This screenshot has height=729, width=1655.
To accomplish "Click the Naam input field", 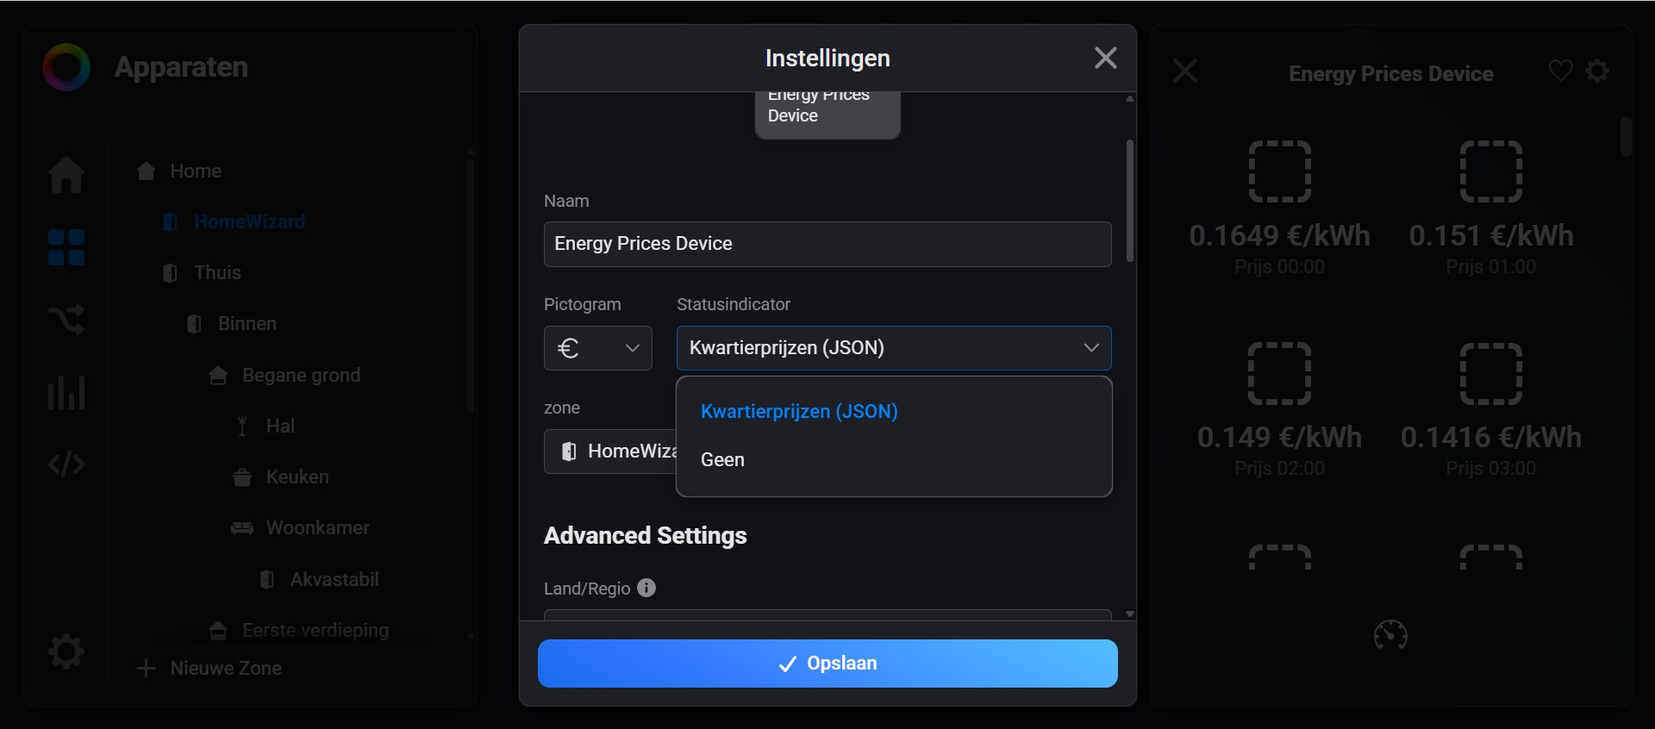I will tap(827, 244).
